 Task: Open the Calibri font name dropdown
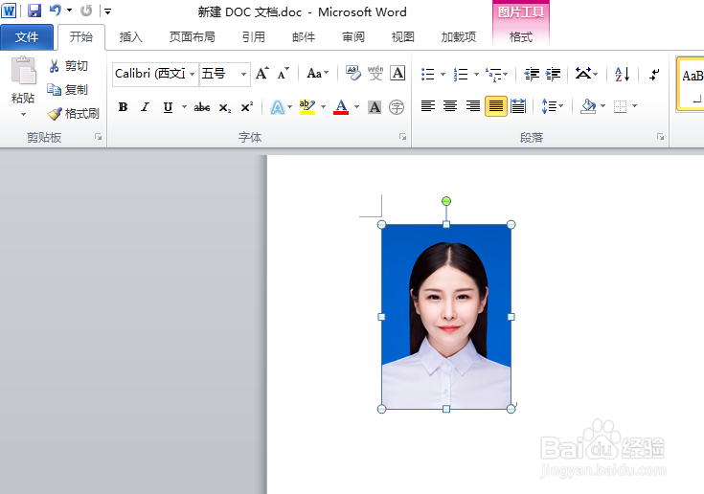[x=193, y=74]
